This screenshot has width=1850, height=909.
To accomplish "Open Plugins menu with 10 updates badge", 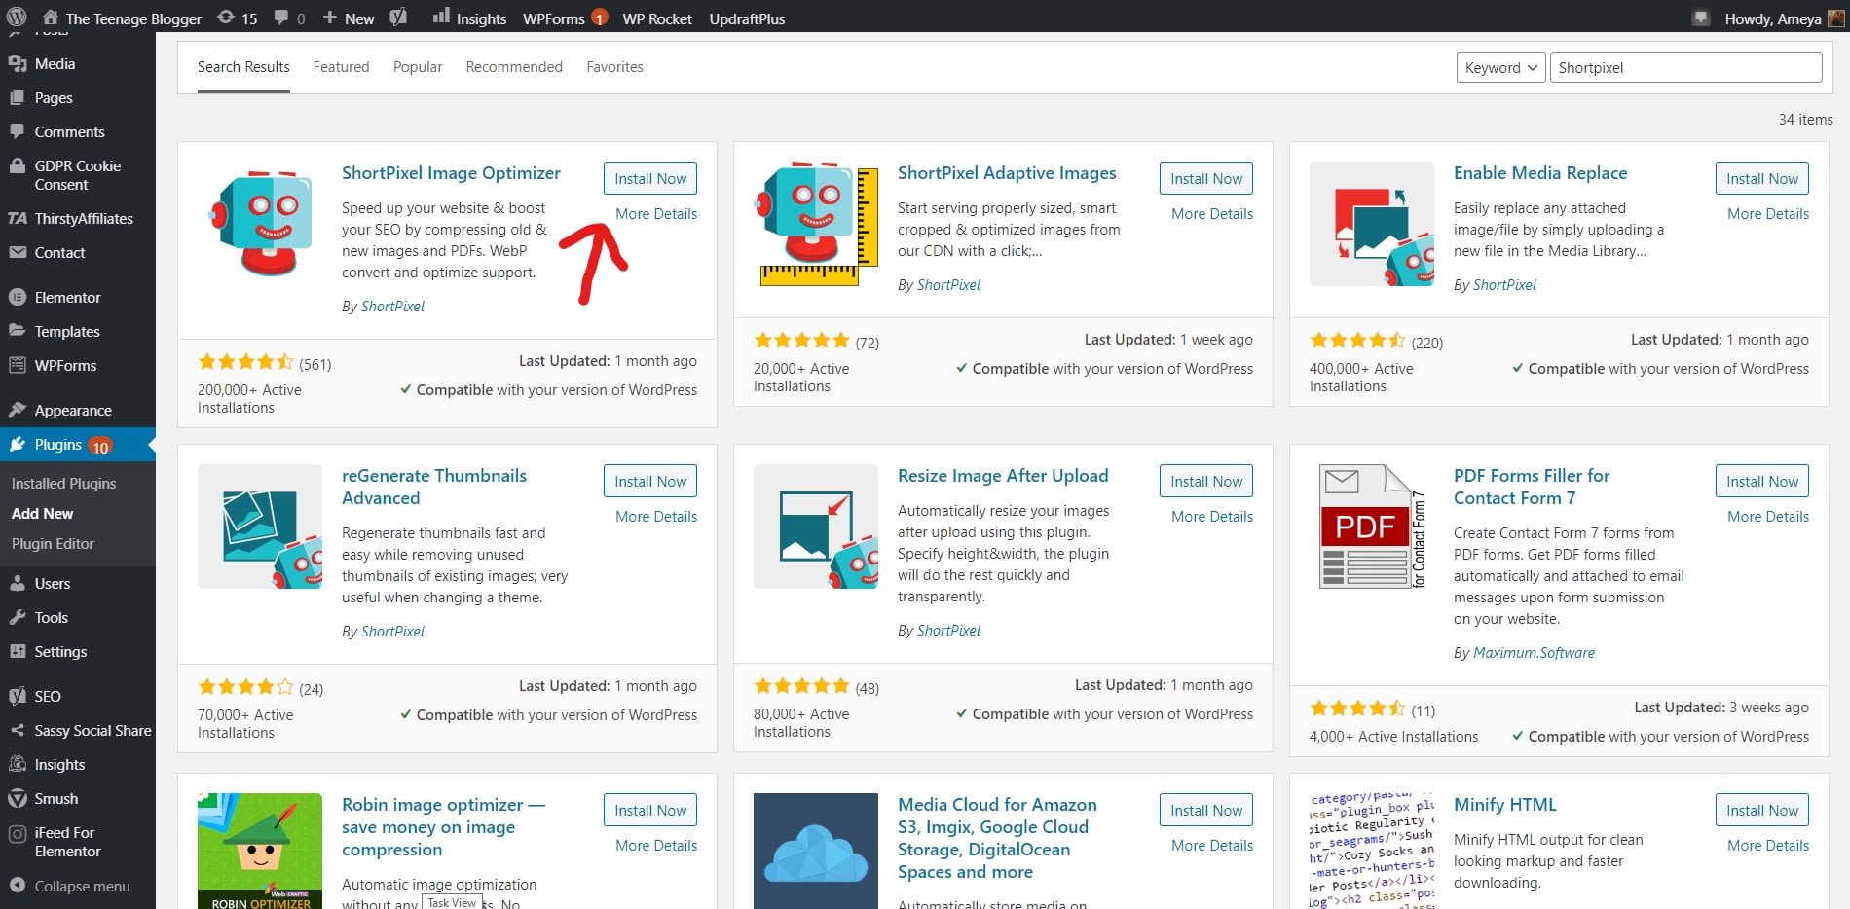I will pyautogui.click(x=78, y=444).
